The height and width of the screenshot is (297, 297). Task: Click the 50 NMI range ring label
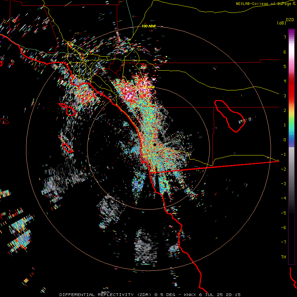pos(148,87)
